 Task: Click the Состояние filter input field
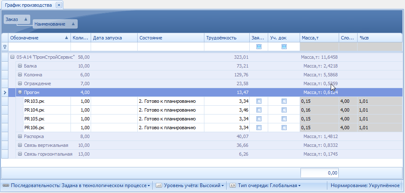tap(171, 47)
